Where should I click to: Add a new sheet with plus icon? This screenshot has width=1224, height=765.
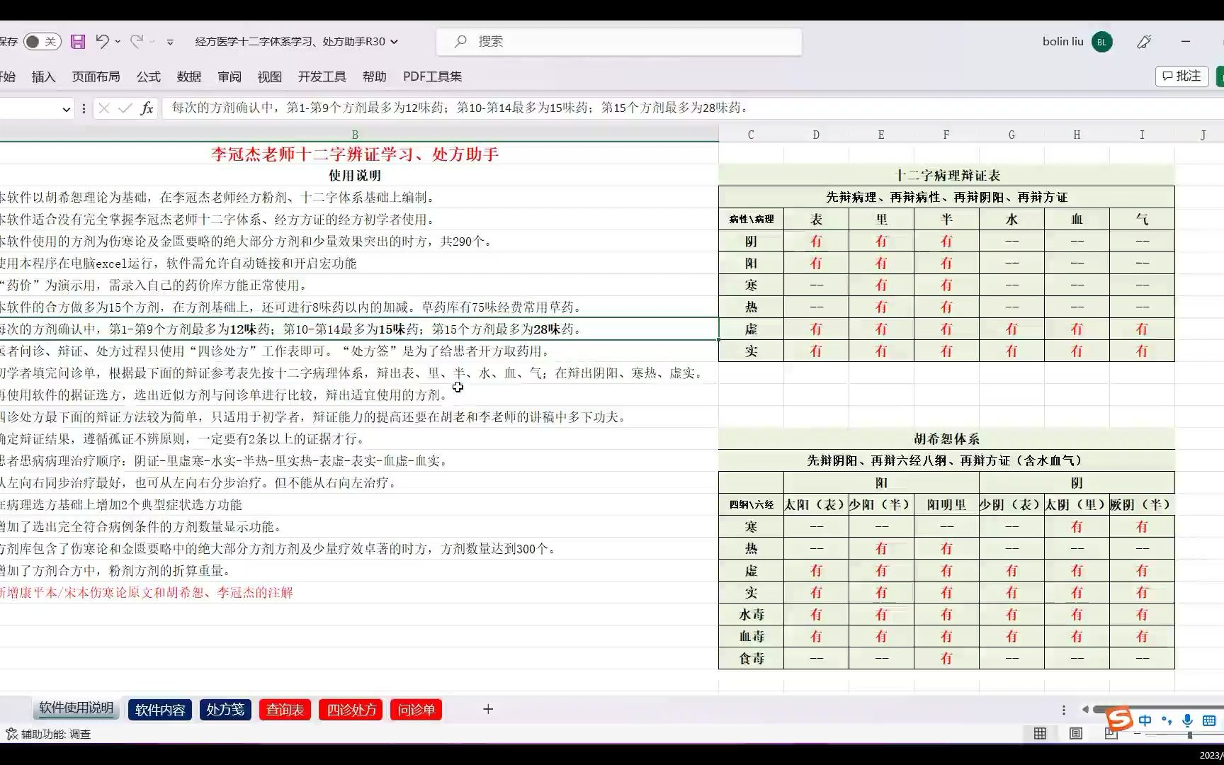pyautogui.click(x=488, y=709)
